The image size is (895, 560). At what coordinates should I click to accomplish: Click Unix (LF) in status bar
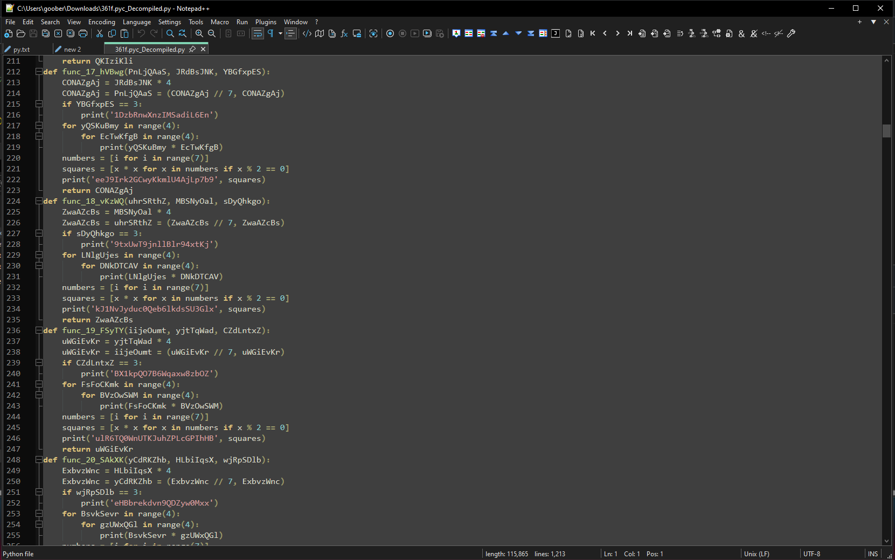coord(757,554)
